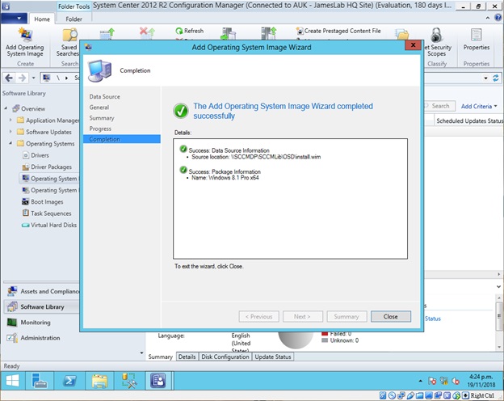This screenshot has height=401, width=504.
Task: Switch to the Folder ribbon tab
Action: tap(74, 19)
